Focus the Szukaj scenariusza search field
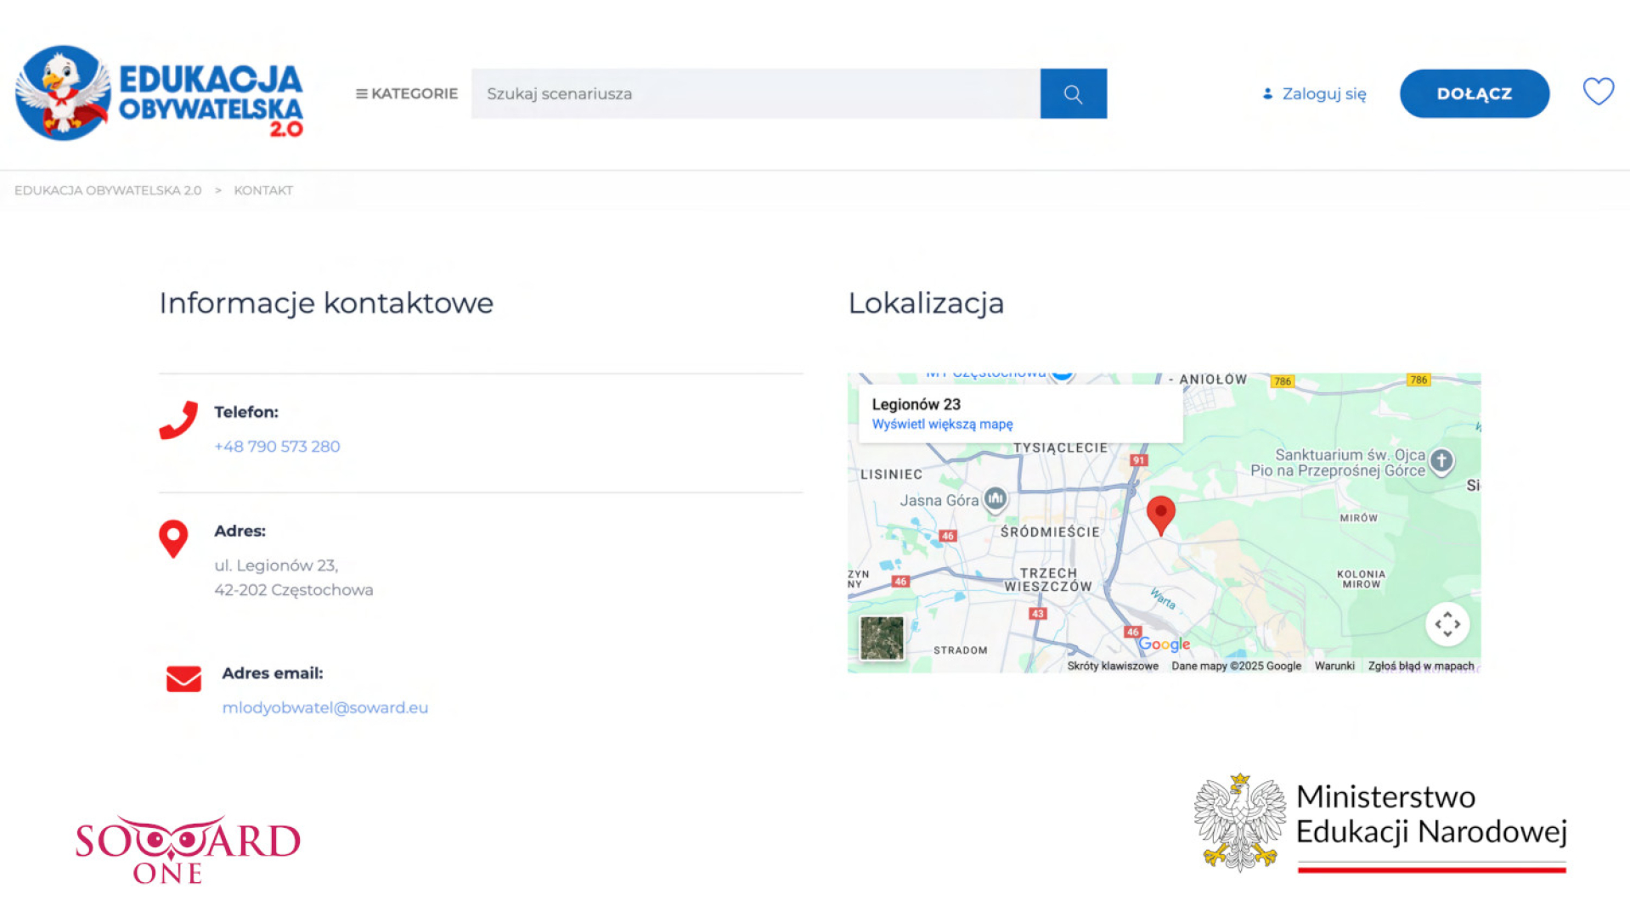The width and height of the screenshot is (1630, 917). [x=754, y=93]
